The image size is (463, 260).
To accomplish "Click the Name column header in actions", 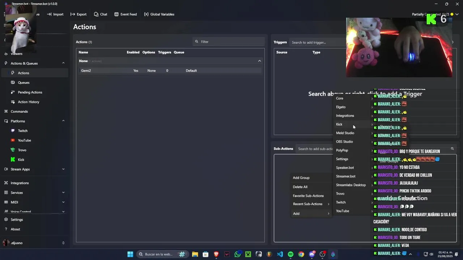I will tap(83, 52).
